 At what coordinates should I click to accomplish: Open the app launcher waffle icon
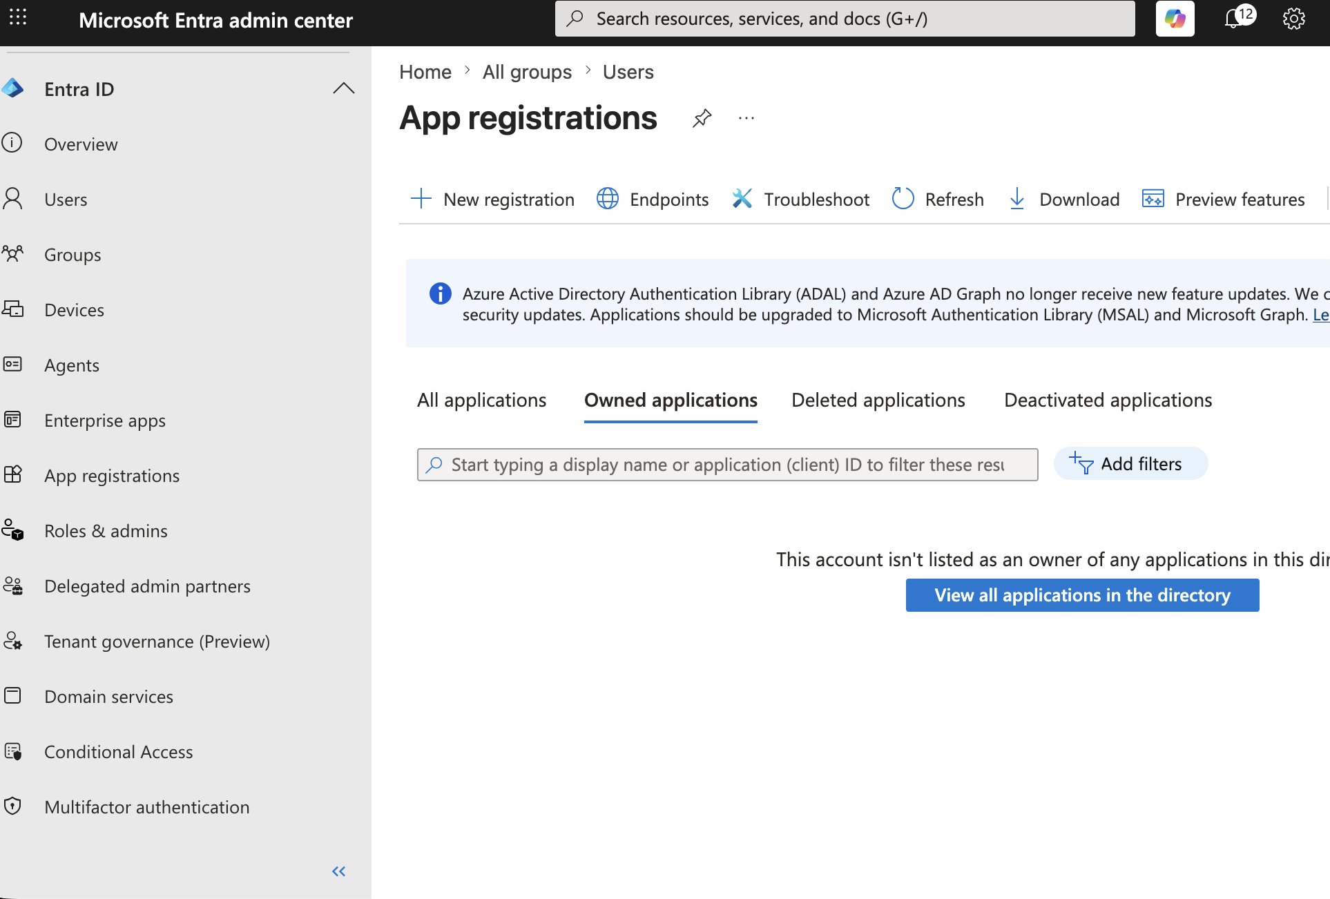(x=18, y=18)
